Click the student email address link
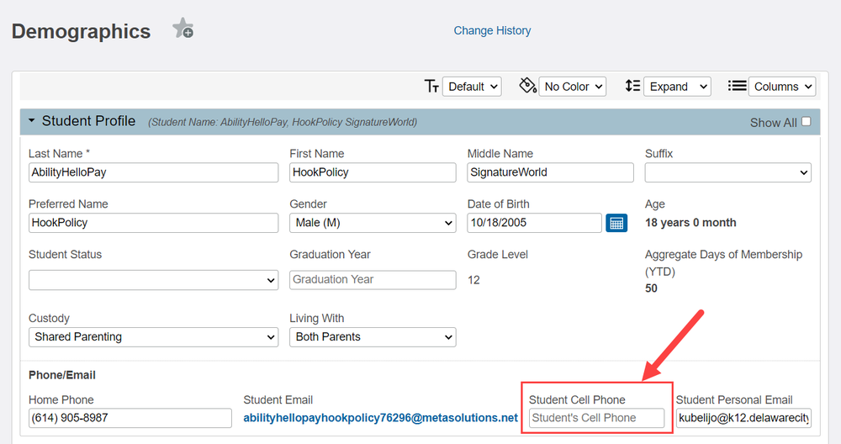Viewport: 841px width, 444px height. [x=381, y=418]
